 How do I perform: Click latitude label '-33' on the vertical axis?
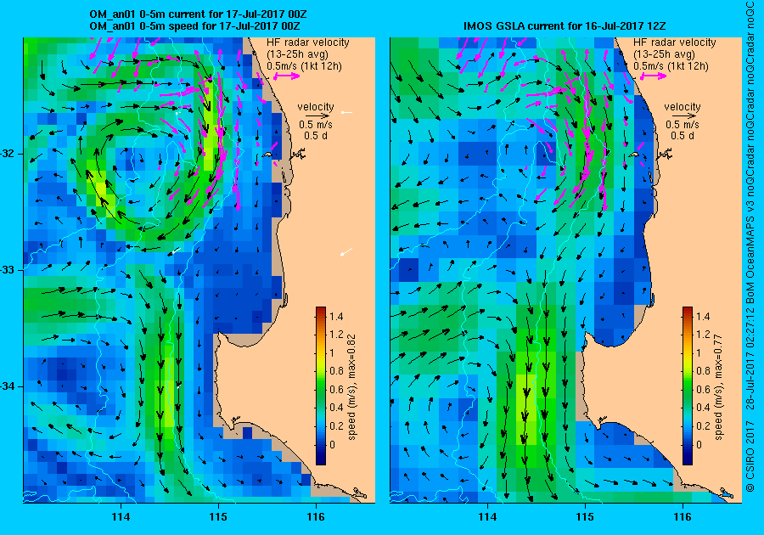(8, 270)
